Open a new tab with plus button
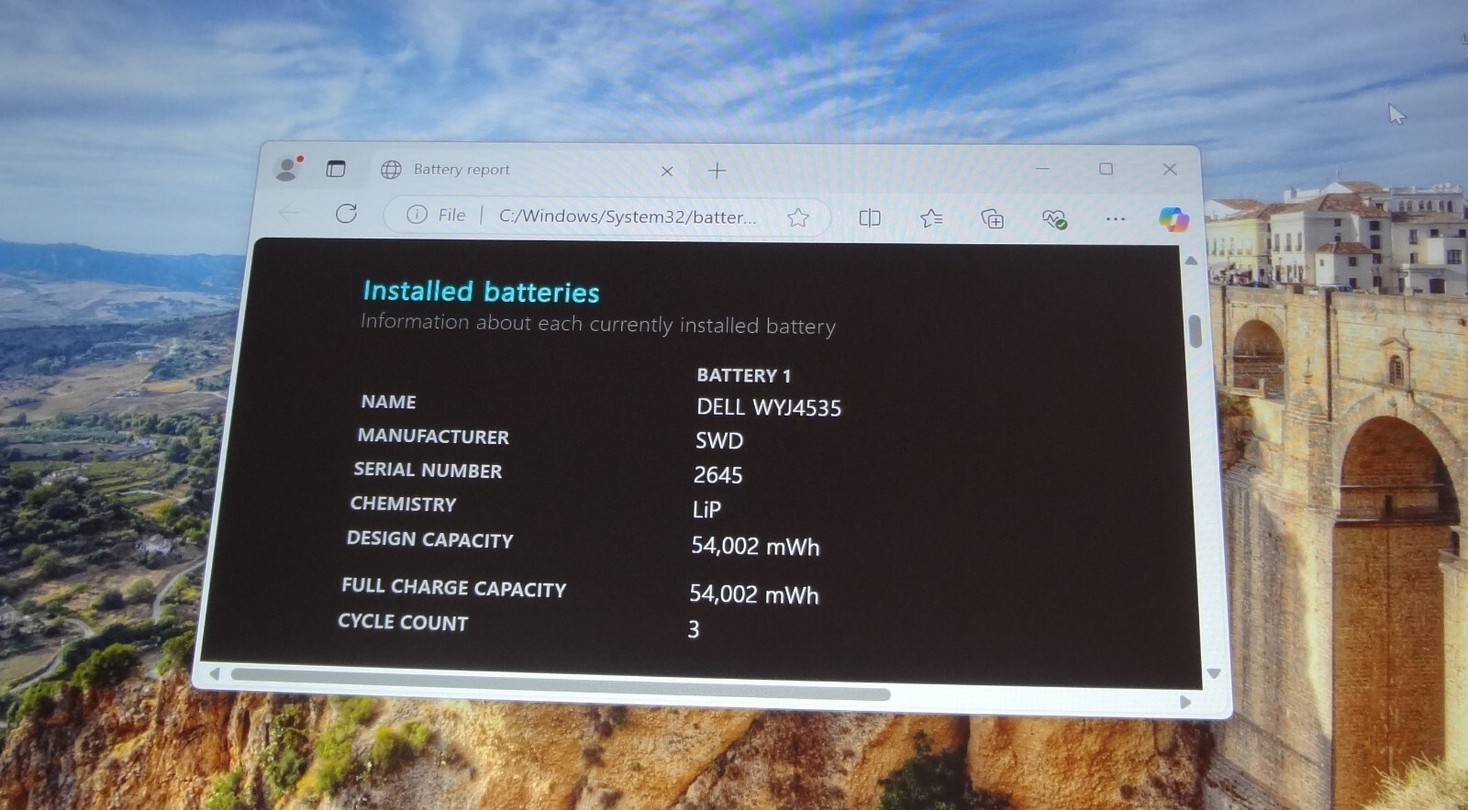This screenshot has height=810, width=1468. pos(717,171)
